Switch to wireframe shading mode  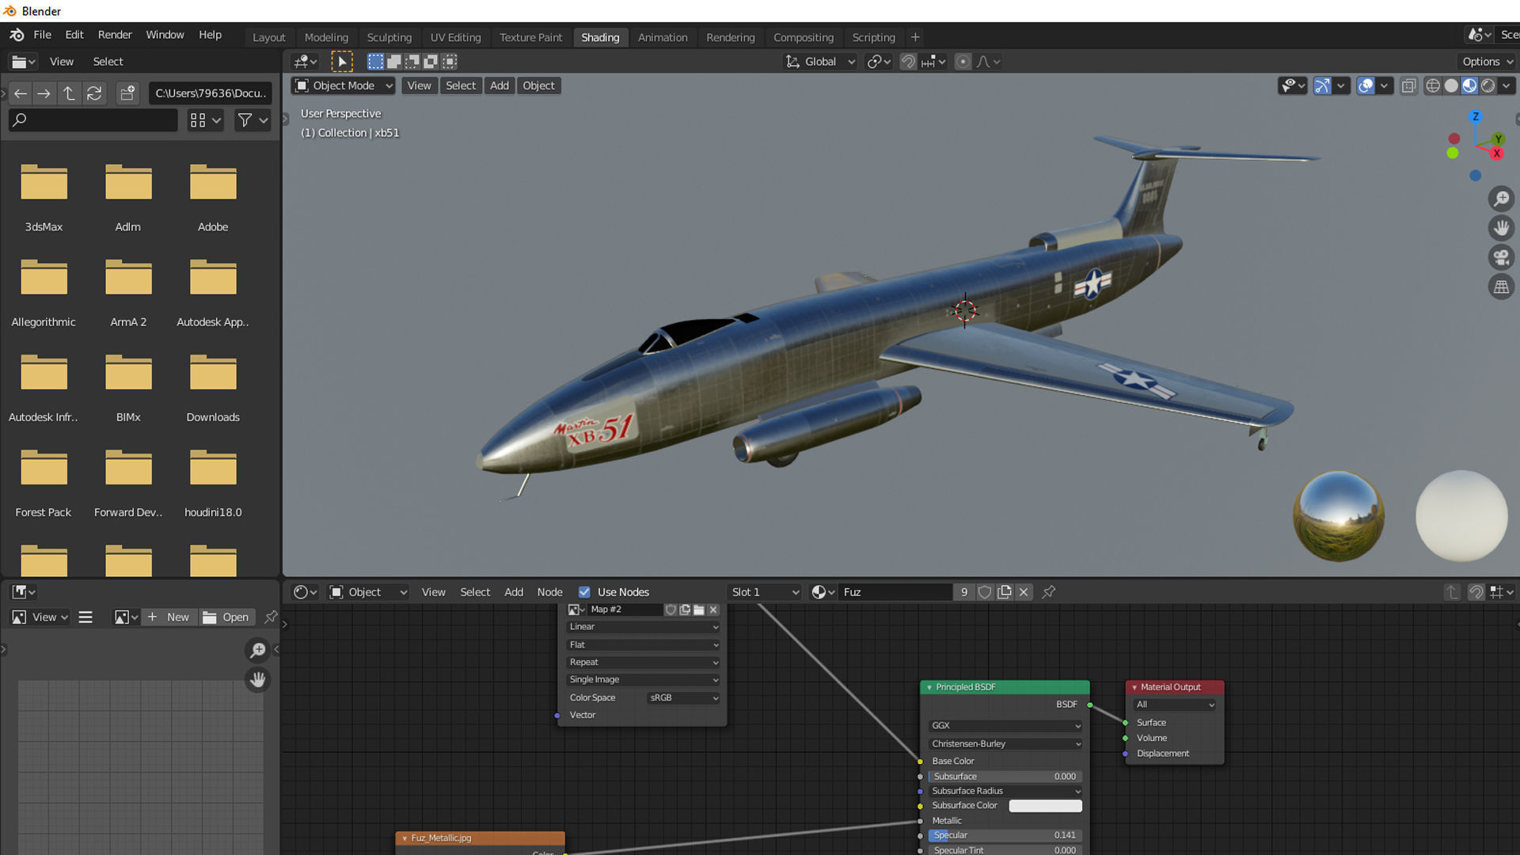tap(1433, 85)
